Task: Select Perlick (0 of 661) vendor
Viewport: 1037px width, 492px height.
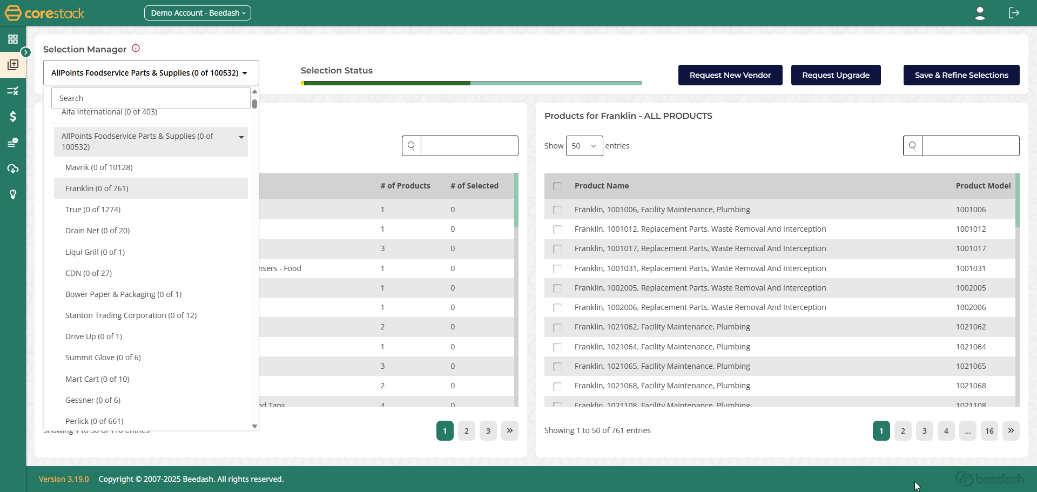Action: pos(151,421)
